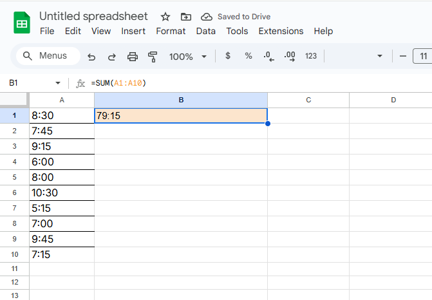The width and height of the screenshot is (432, 300).
Task: Open the Google Sheets home icon
Action: [22, 23]
